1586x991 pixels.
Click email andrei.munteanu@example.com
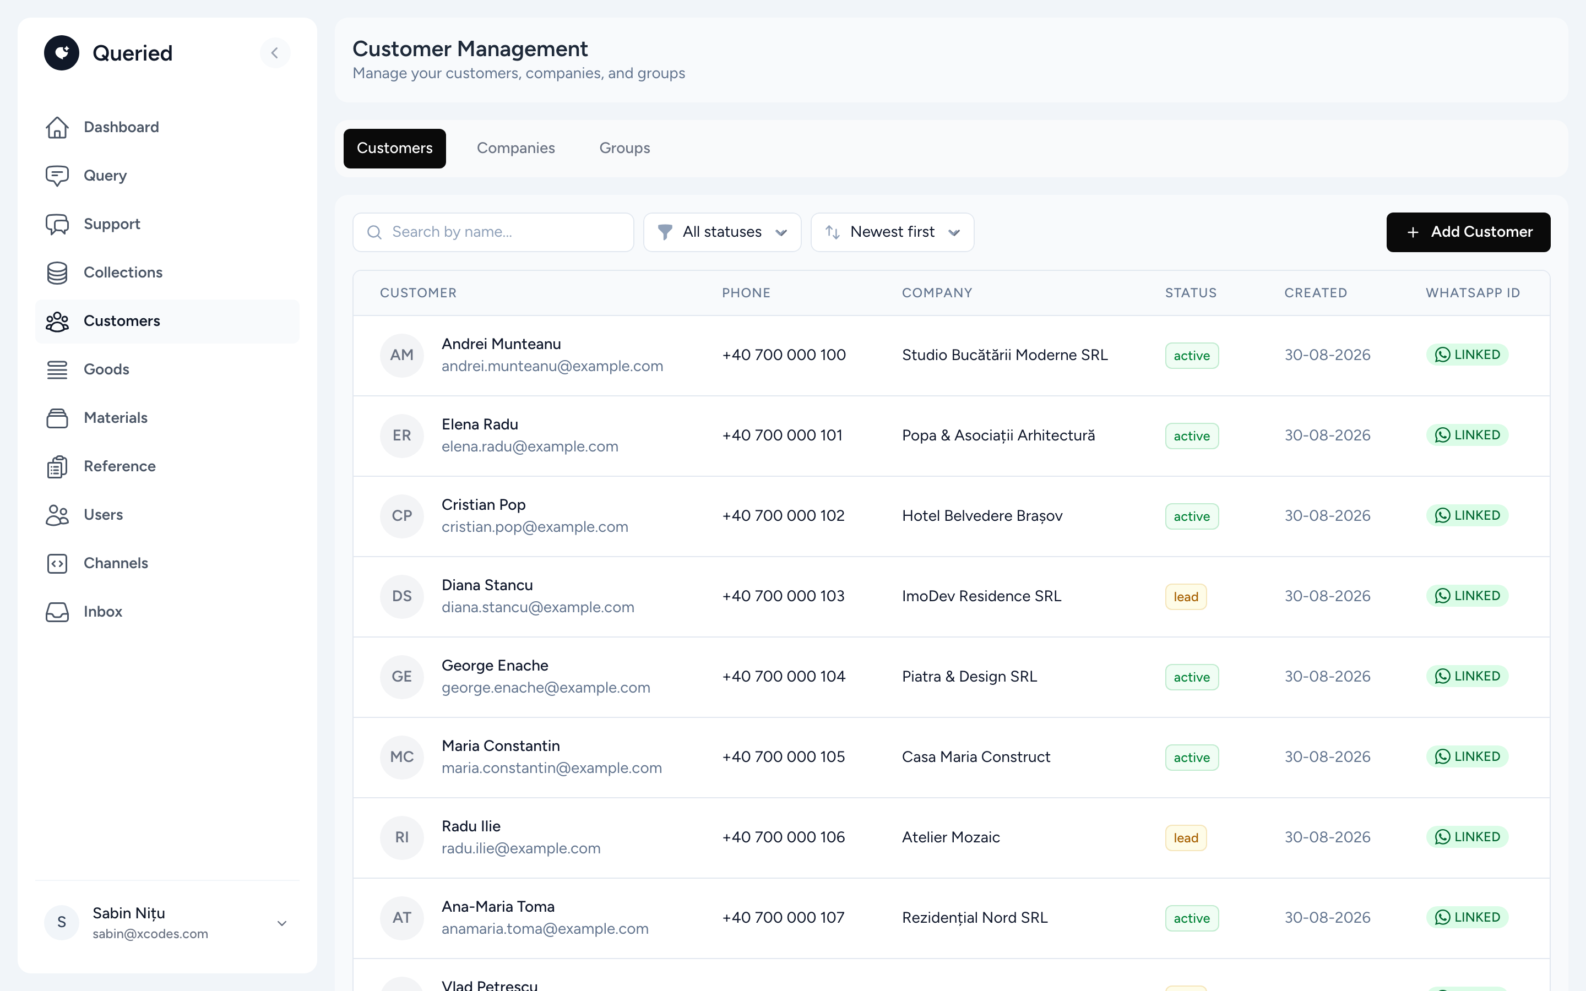(x=552, y=366)
